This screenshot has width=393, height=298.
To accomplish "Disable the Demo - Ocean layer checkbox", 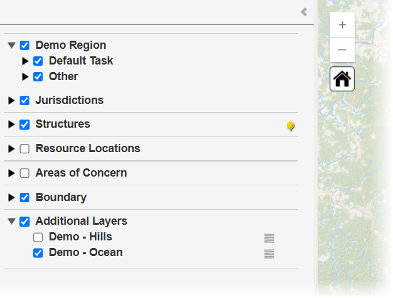I will [38, 253].
